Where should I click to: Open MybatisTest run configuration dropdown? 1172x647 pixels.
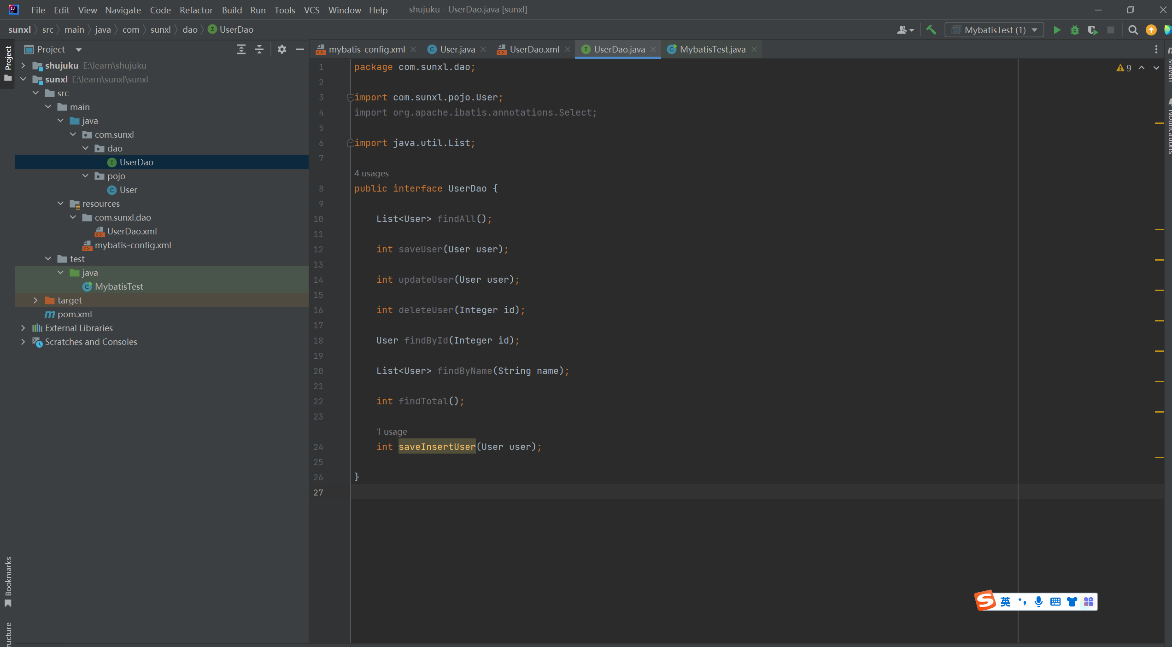click(994, 30)
